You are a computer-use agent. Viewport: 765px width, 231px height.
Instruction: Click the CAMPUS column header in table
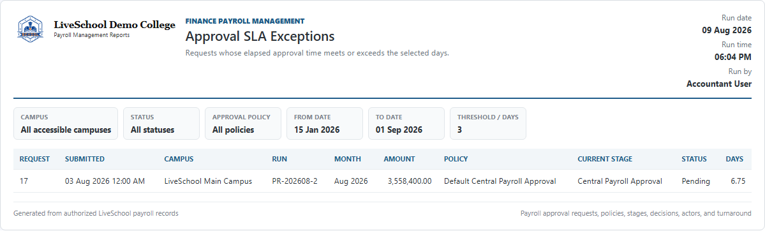click(179, 159)
